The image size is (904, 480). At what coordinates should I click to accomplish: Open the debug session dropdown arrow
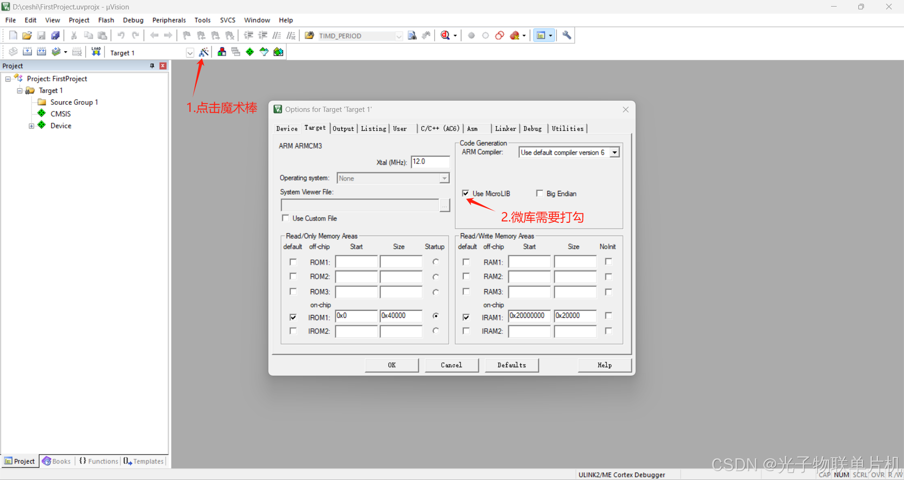pyautogui.click(x=455, y=36)
